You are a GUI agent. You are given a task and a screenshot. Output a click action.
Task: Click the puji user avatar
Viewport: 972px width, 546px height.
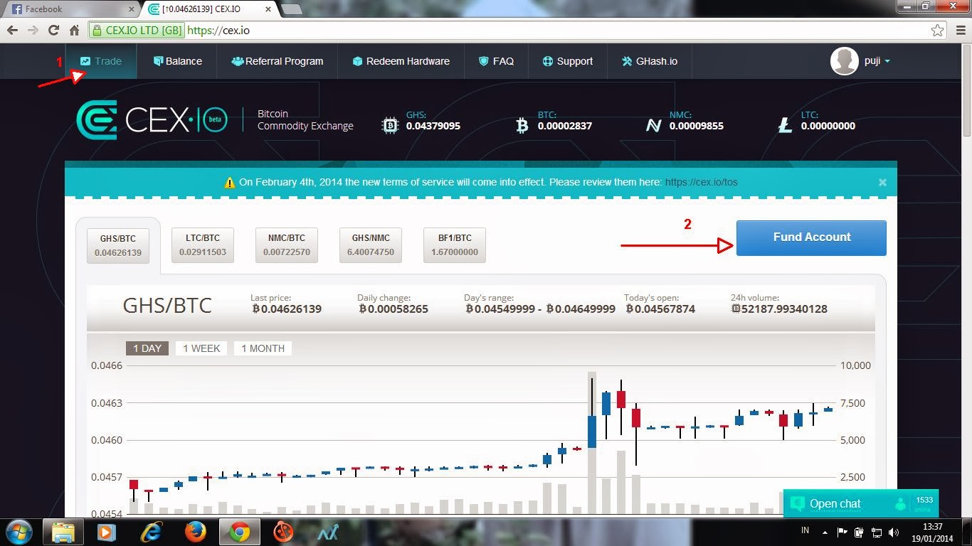844,61
